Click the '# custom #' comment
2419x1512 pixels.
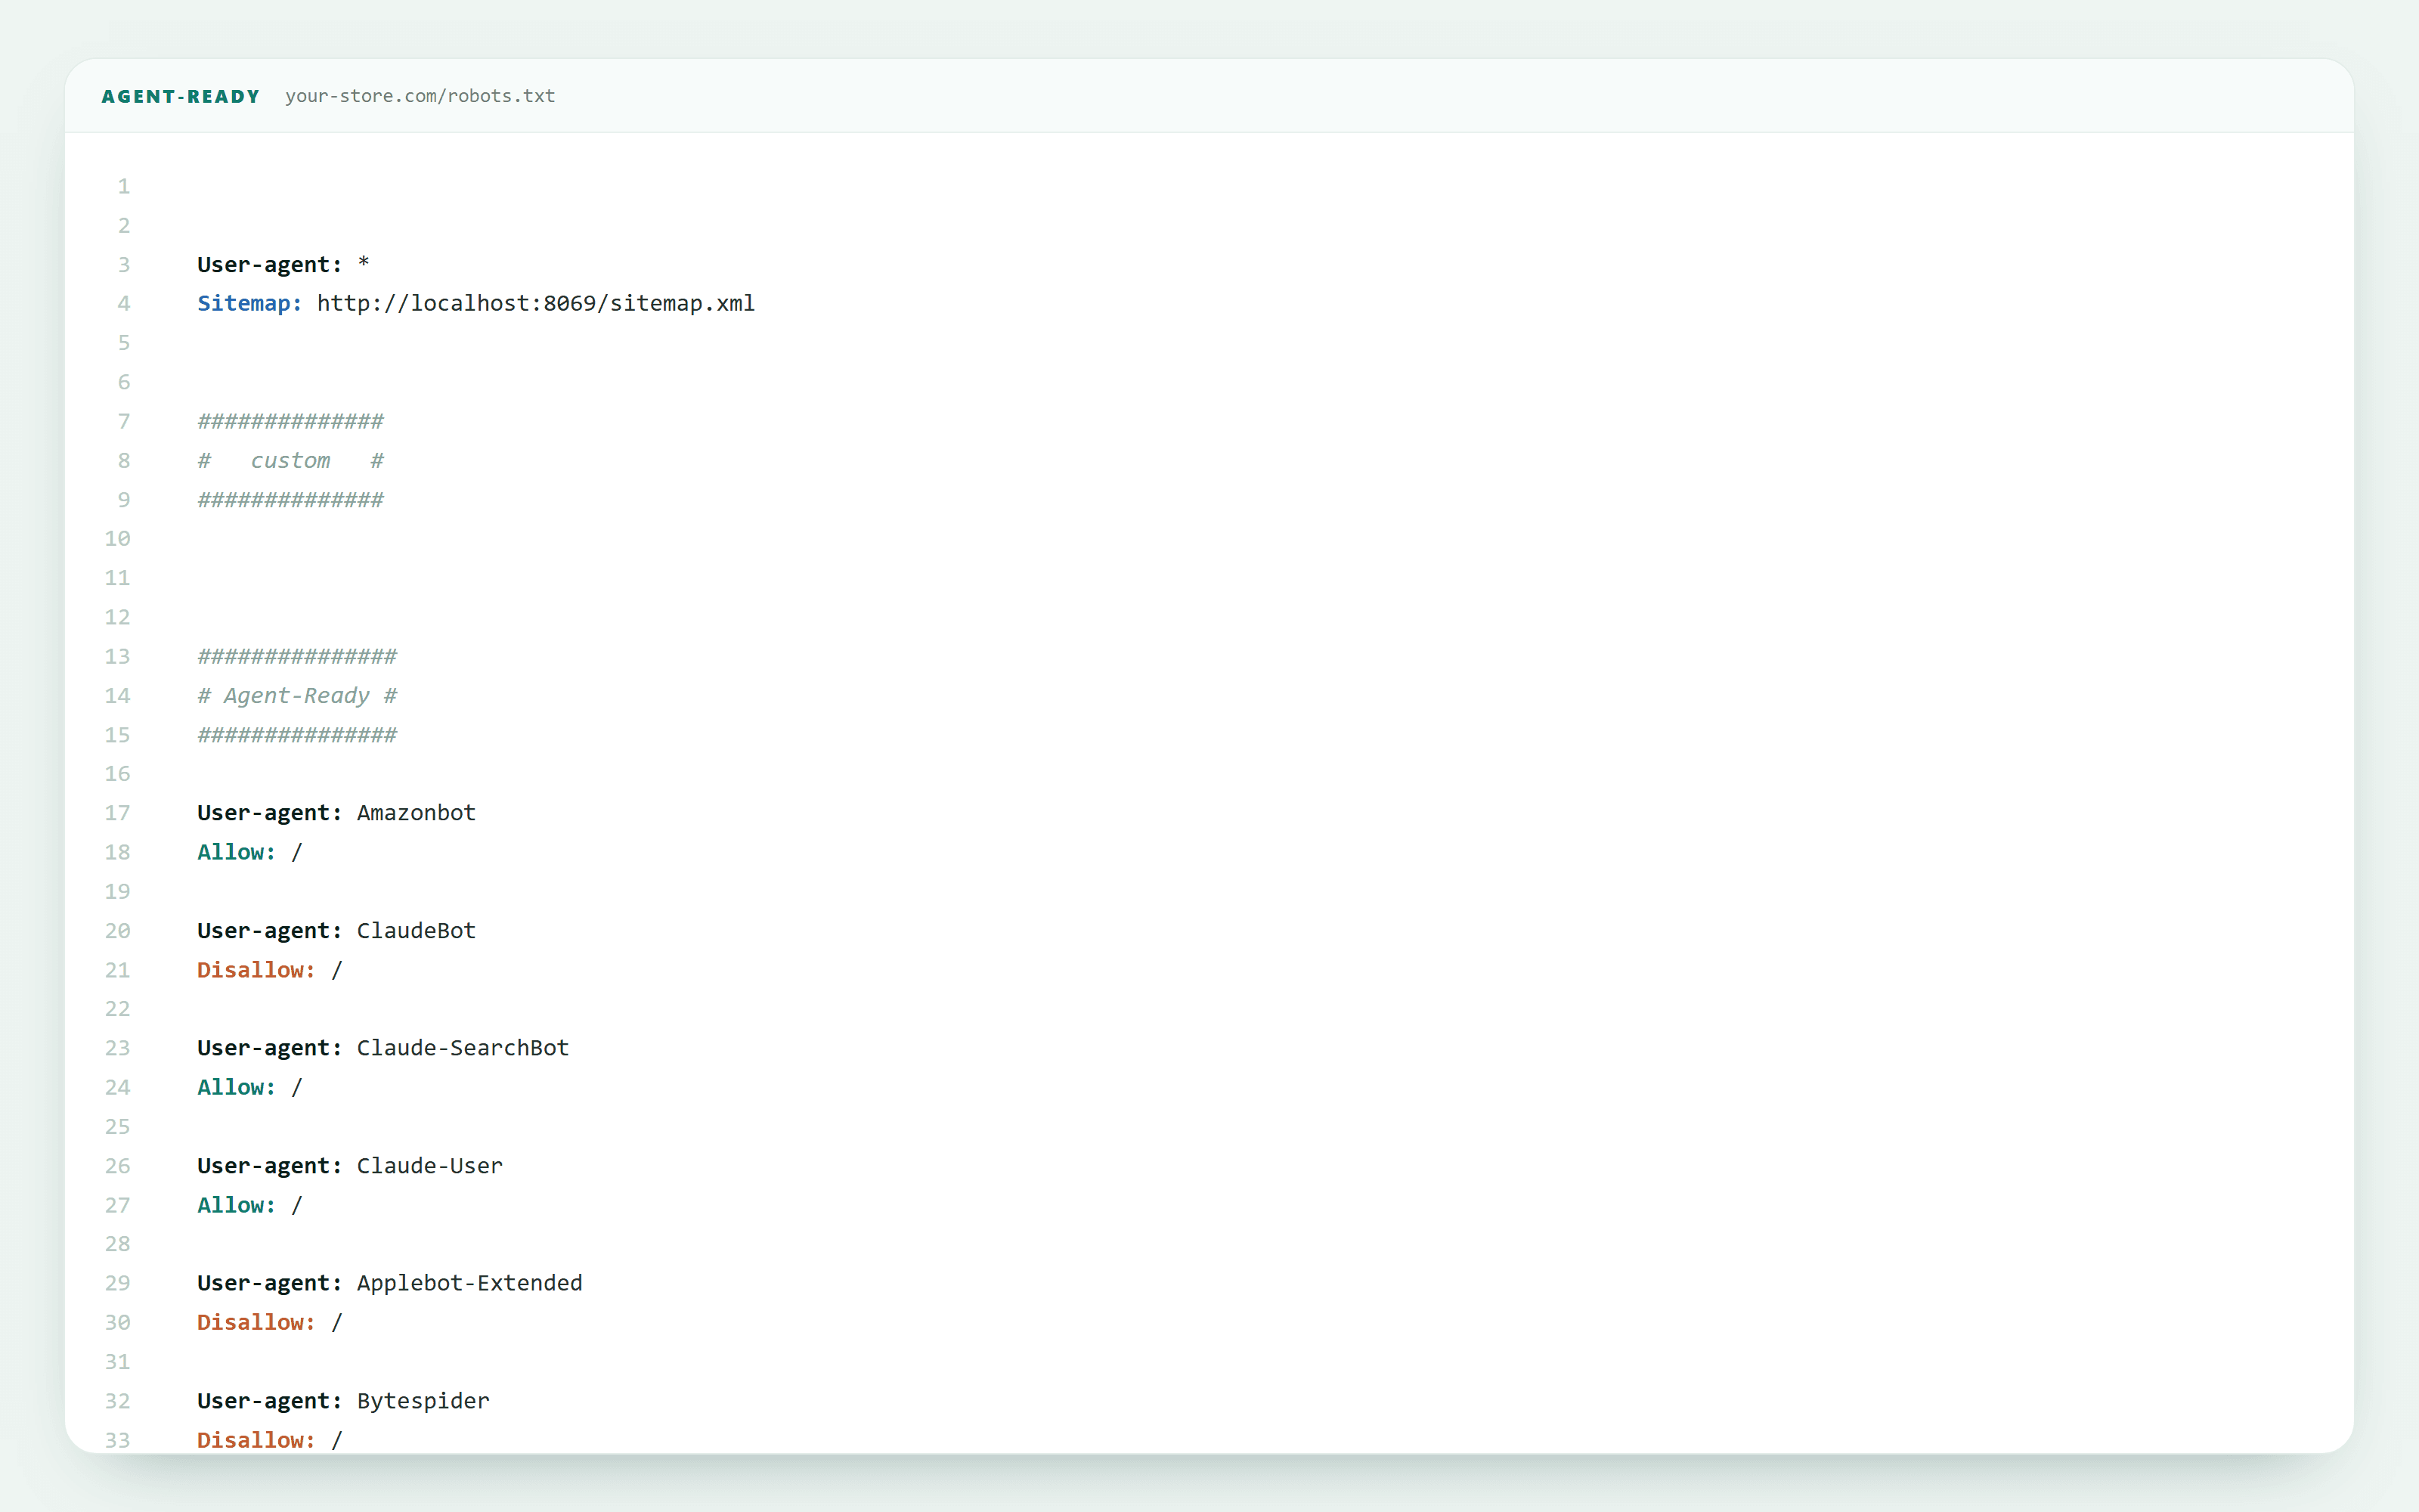pyautogui.click(x=291, y=460)
